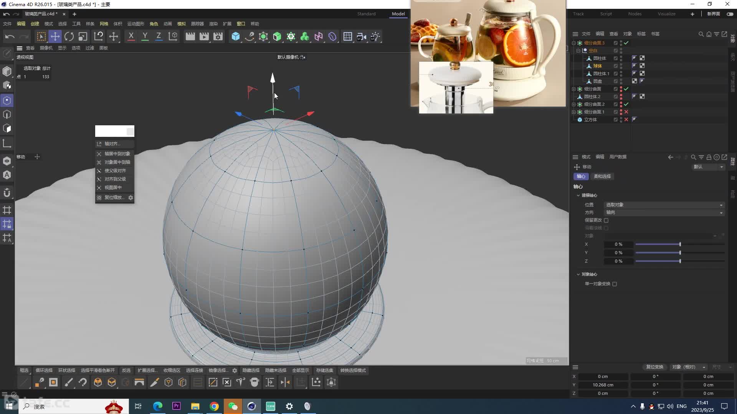Screen dimensions: 737x414
Task: Collapse the 空白 null tree node
Action: (578, 51)
